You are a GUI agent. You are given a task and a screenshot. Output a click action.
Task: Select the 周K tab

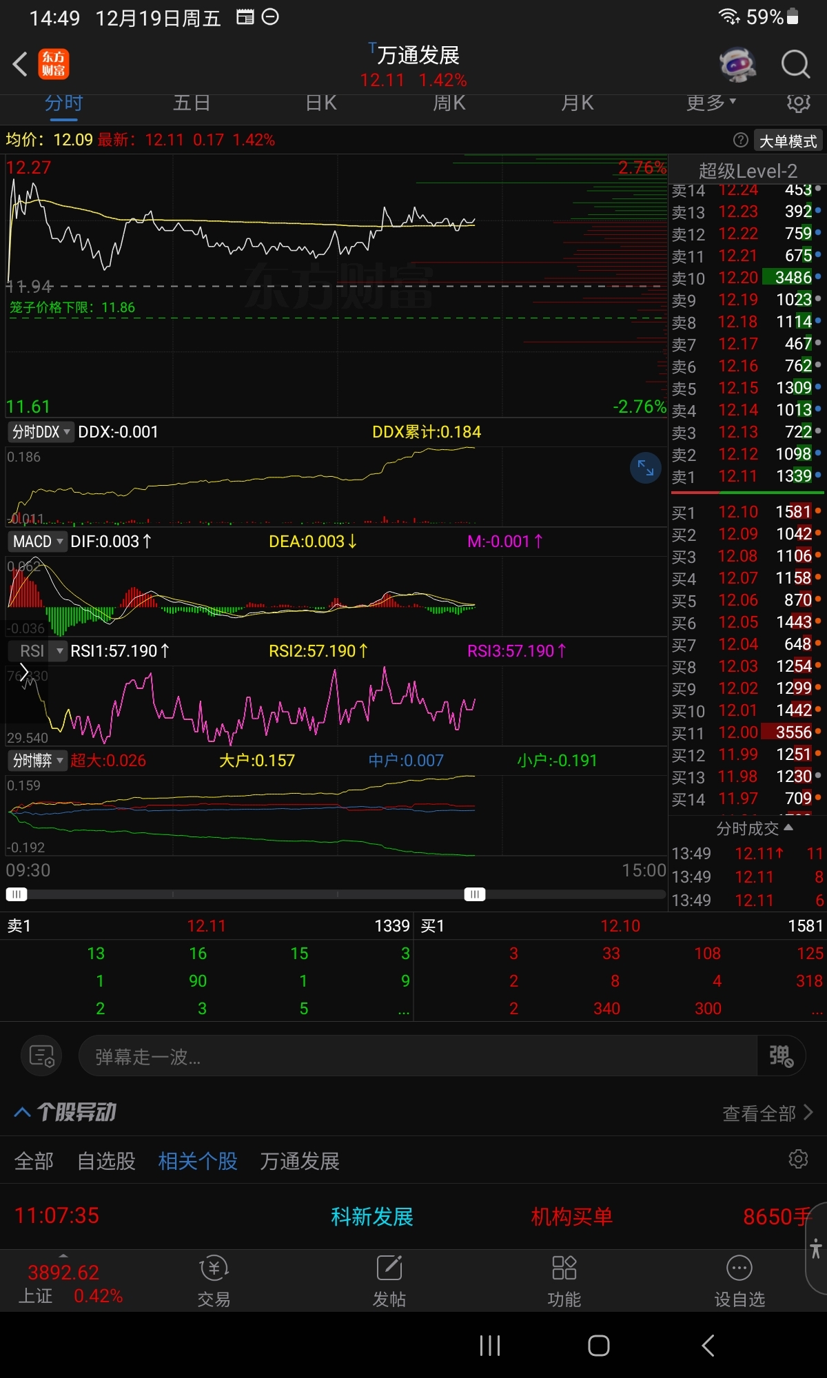[x=449, y=103]
